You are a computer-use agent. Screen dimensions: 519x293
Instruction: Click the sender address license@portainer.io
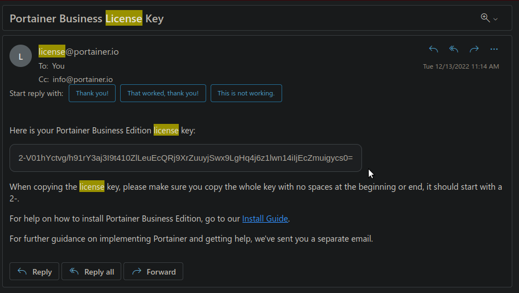(78, 51)
